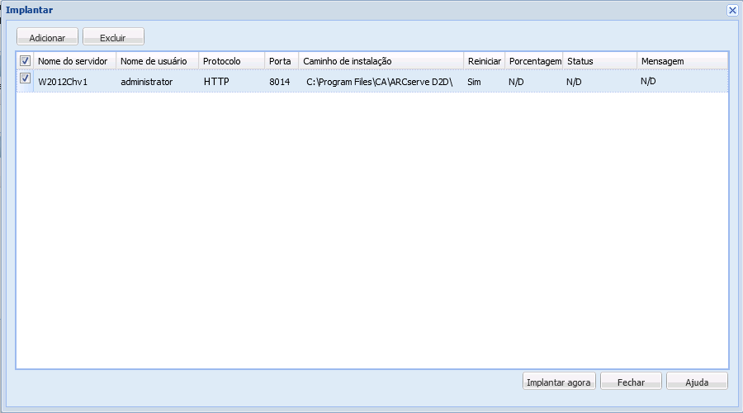Open help via Ajuda button
743x413 pixels.
coord(697,382)
